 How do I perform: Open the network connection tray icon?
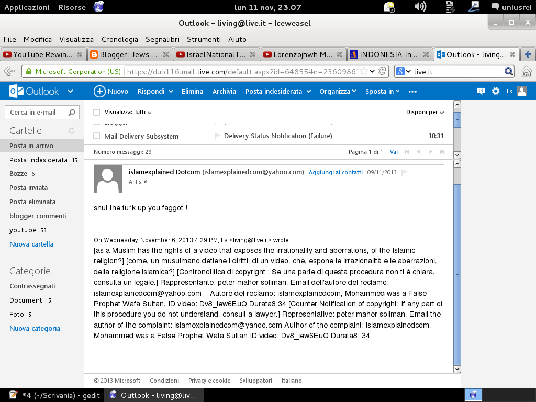pyautogui.click(x=474, y=7)
